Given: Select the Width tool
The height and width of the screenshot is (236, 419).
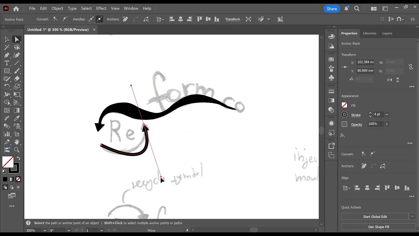Looking at the screenshot, I should pyautogui.click(x=7, y=94).
